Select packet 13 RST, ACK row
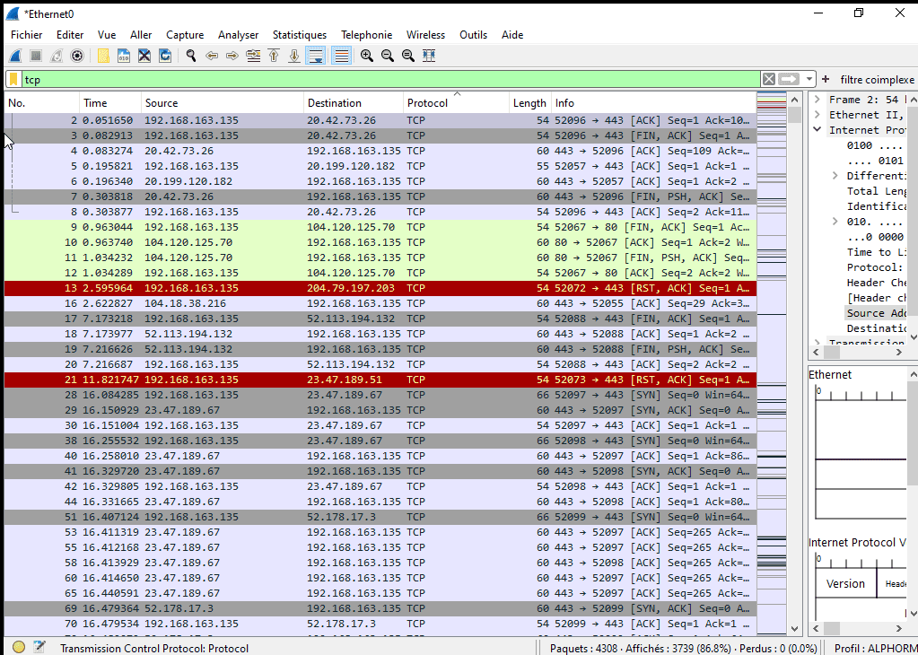918x655 pixels. [x=380, y=288]
